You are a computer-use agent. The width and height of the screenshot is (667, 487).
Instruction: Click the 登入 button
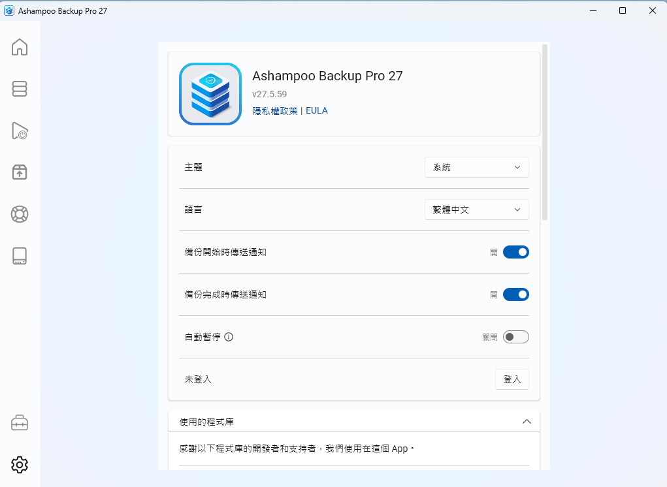512,379
